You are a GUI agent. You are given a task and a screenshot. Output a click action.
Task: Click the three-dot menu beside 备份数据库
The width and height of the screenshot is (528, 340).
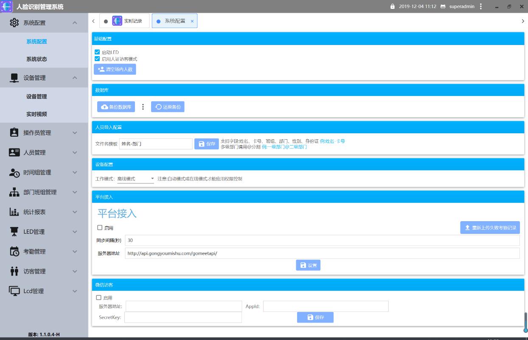coord(143,107)
